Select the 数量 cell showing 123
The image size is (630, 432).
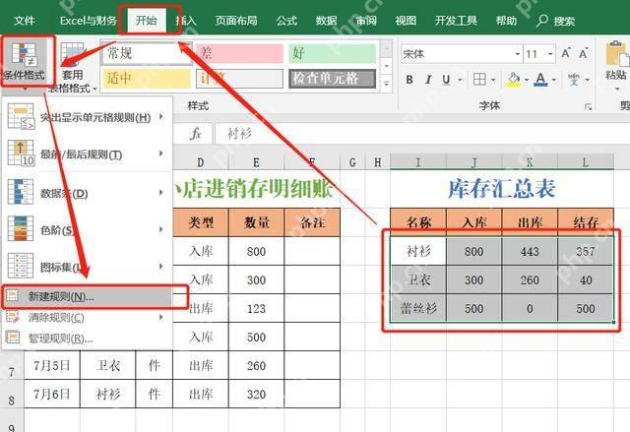tap(256, 308)
